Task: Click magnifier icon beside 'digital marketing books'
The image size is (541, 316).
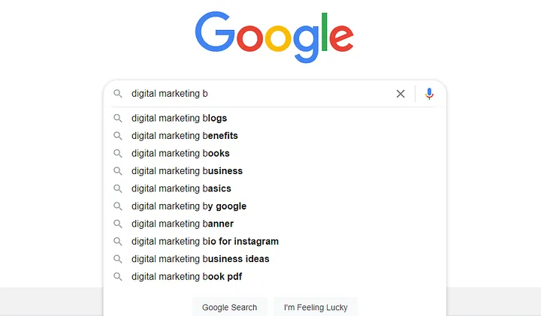Action: (118, 153)
